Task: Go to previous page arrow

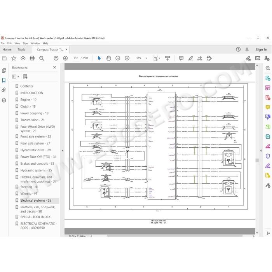Action: click(56, 58)
